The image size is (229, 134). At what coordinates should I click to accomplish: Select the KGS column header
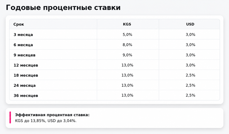click(127, 24)
